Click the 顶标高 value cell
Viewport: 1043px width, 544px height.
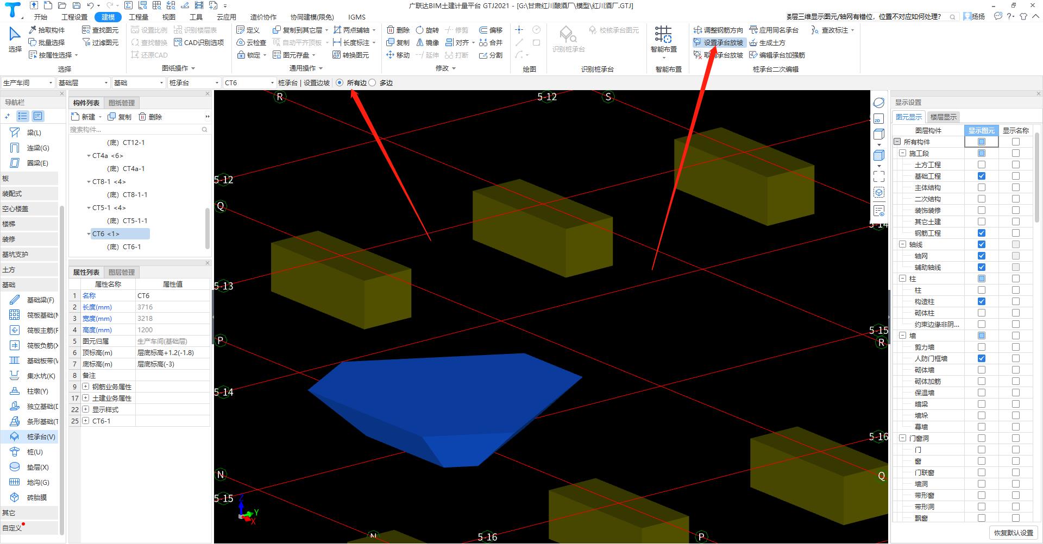click(x=173, y=352)
